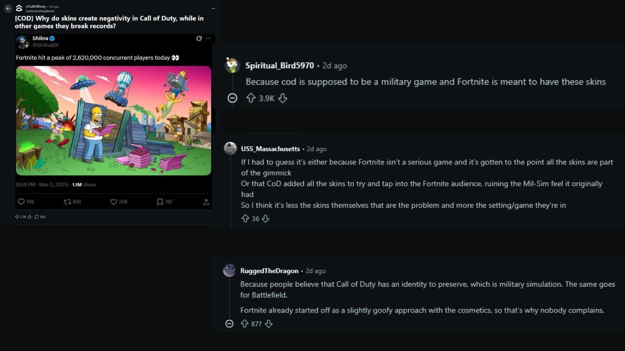The image size is (625, 351).
Task: Upvote the main post with 1.7K votes
Action: pos(17,217)
